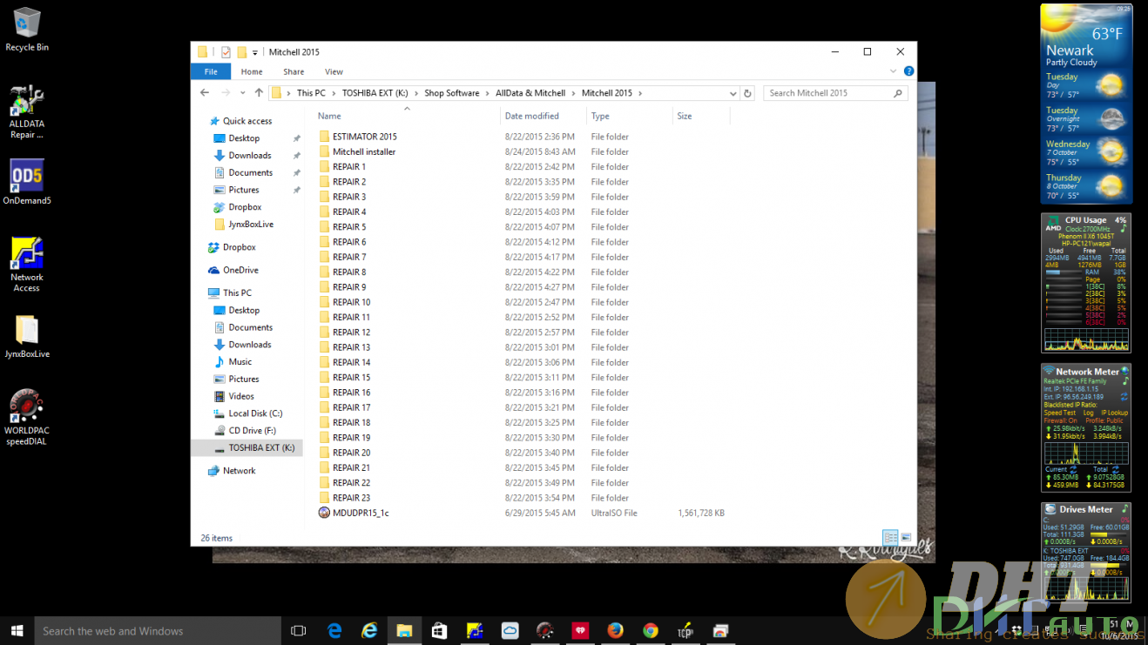Open the Windows Store taskbar icon
The height and width of the screenshot is (645, 1148).
point(439,631)
